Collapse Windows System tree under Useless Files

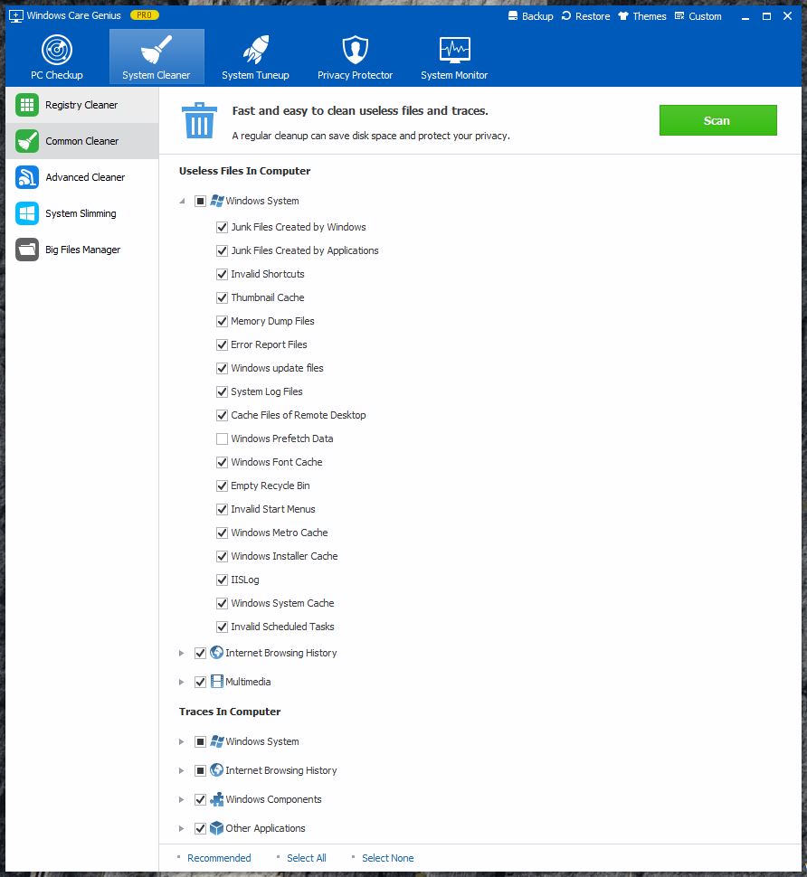(182, 201)
